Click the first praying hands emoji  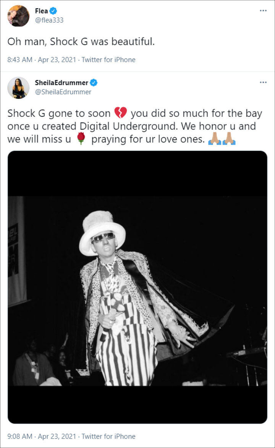215,139
